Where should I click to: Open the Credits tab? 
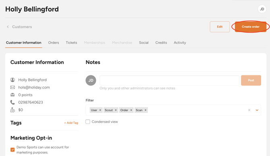click(x=161, y=43)
